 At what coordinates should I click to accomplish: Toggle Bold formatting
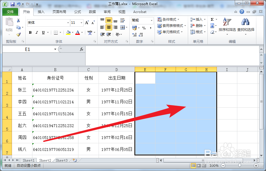[x=30, y=33]
